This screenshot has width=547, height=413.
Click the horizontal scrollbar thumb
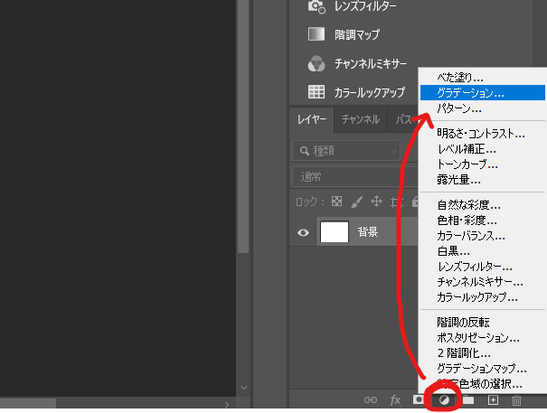pyautogui.click(x=28, y=404)
